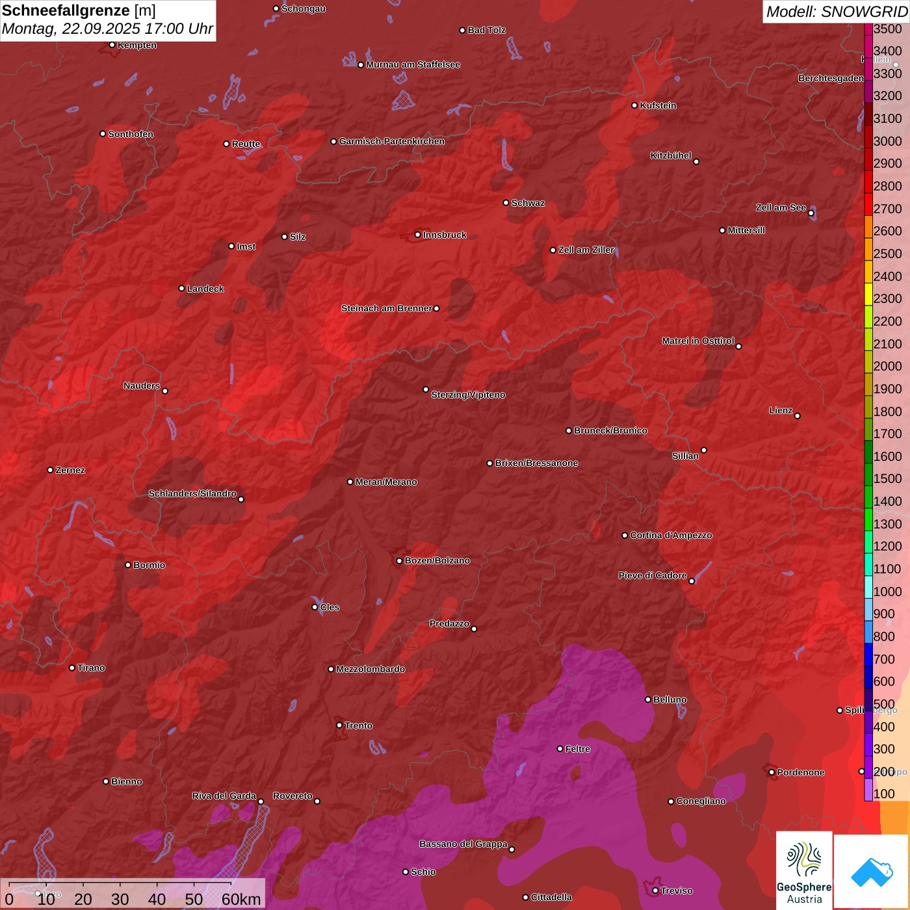Screen dimensions: 910x910
Task: Click the 'Garmisch-Partenkirchen' map label
Action: click(392, 142)
